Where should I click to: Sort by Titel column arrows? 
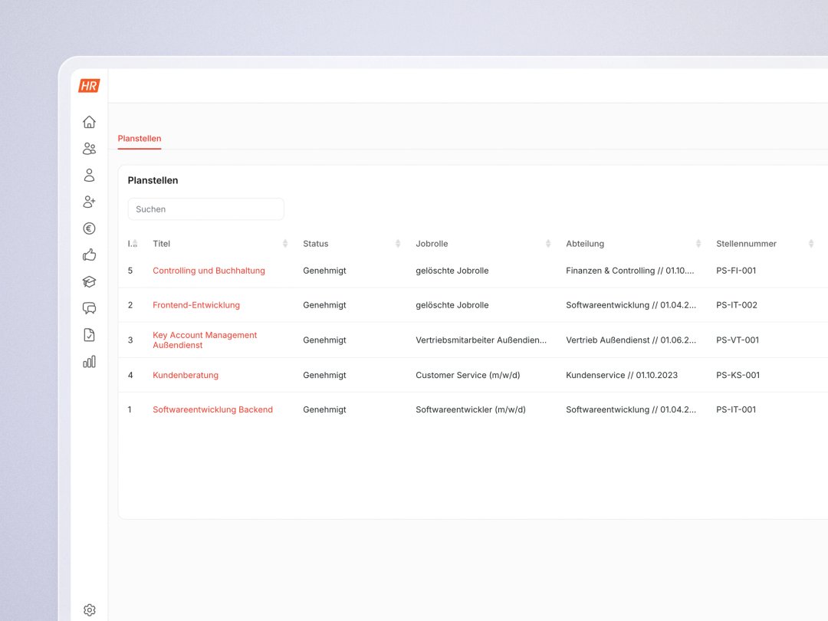click(285, 244)
